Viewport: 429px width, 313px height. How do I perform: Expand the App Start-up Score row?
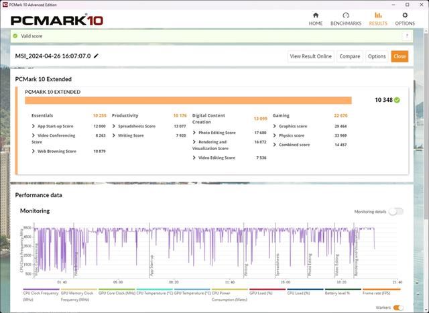pyautogui.click(x=34, y=126)
